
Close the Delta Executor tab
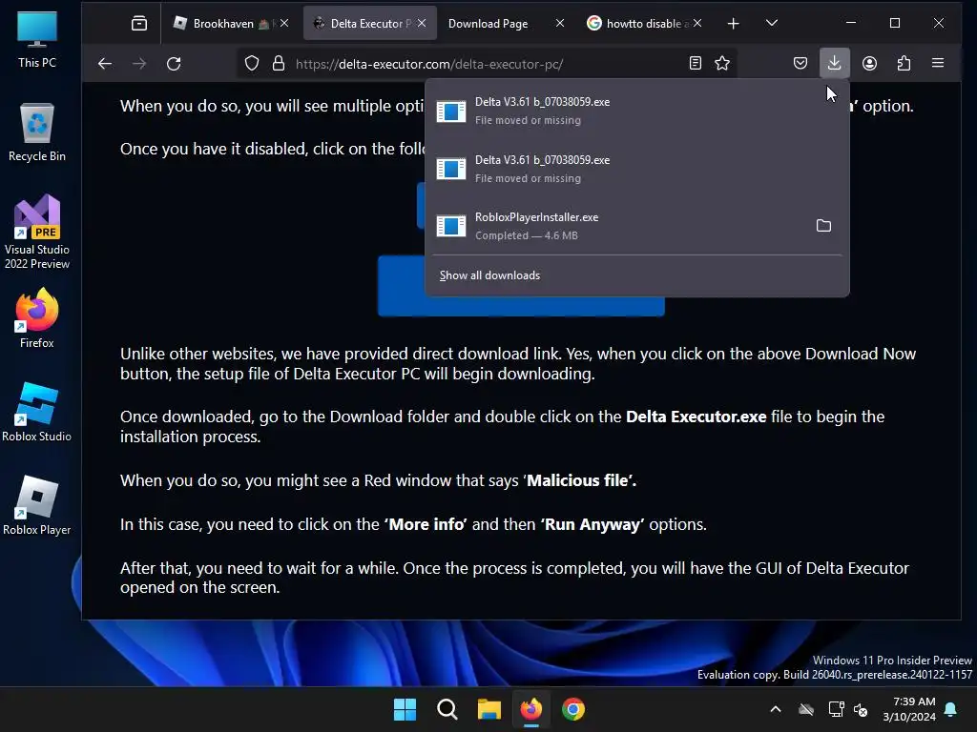coord(422,23)
